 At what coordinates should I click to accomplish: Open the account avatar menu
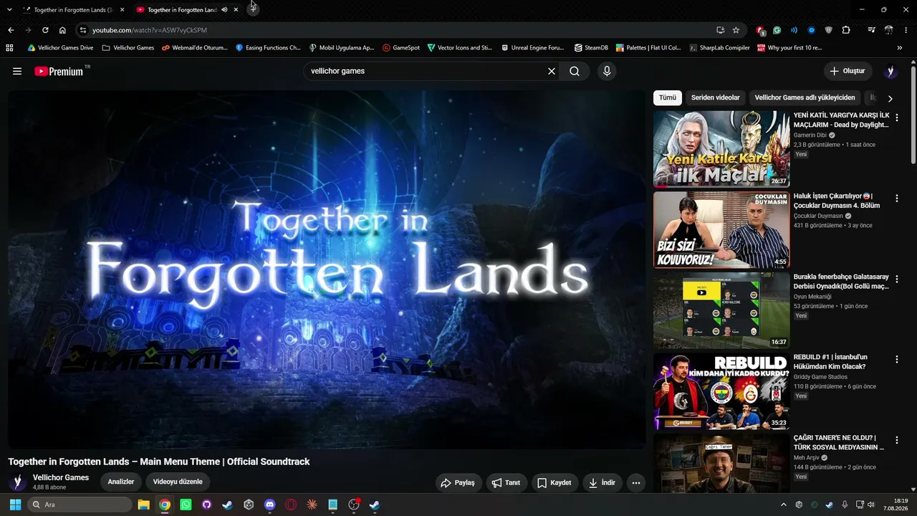coord(890,71)
